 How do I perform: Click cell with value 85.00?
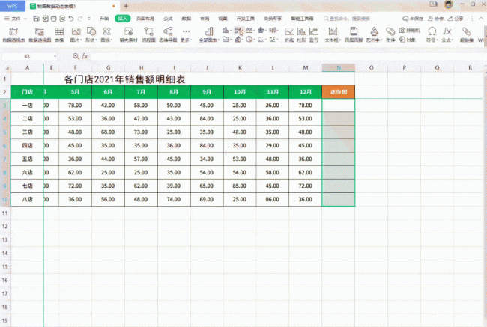pos(240,186)
